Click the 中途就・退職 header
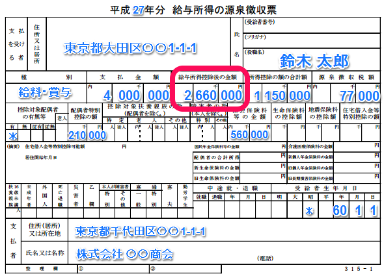This screenshot has width=384, height=276. (232, 188)
